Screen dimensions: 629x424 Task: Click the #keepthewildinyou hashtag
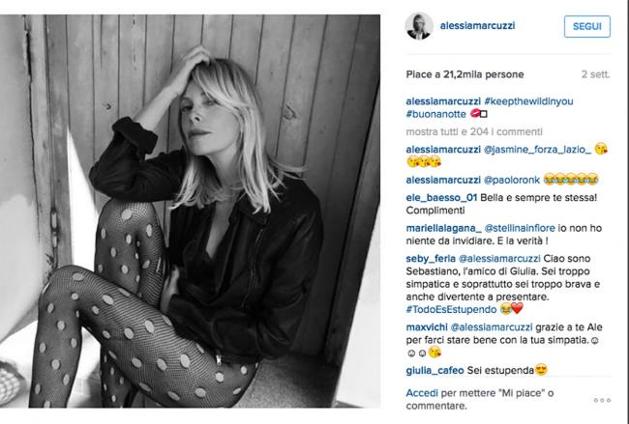[x=528, y=101]
